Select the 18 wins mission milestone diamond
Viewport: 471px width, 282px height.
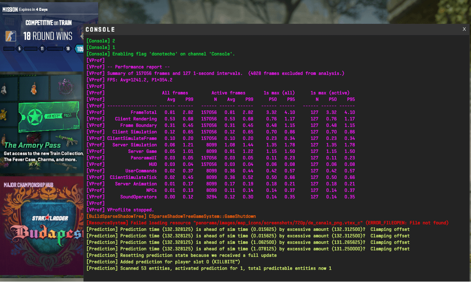67,49
